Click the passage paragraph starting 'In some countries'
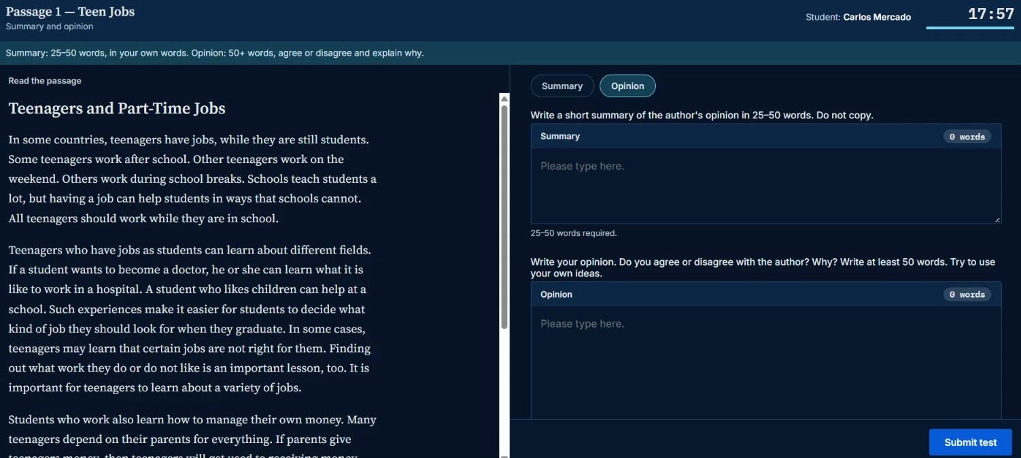Screen dimensions: 1021x458 (192, 179)
